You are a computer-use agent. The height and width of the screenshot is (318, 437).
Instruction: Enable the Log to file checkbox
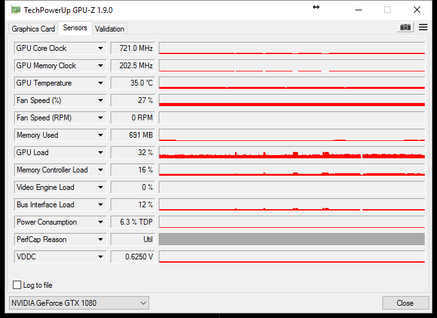click(x=17, y=285)
